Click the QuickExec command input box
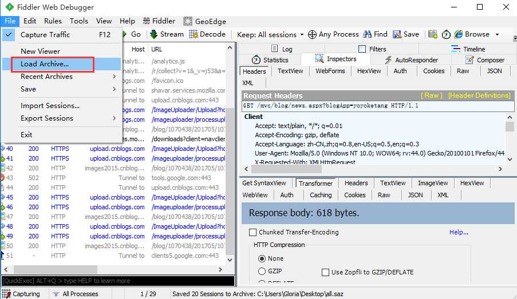 click(x=118, y=281)
